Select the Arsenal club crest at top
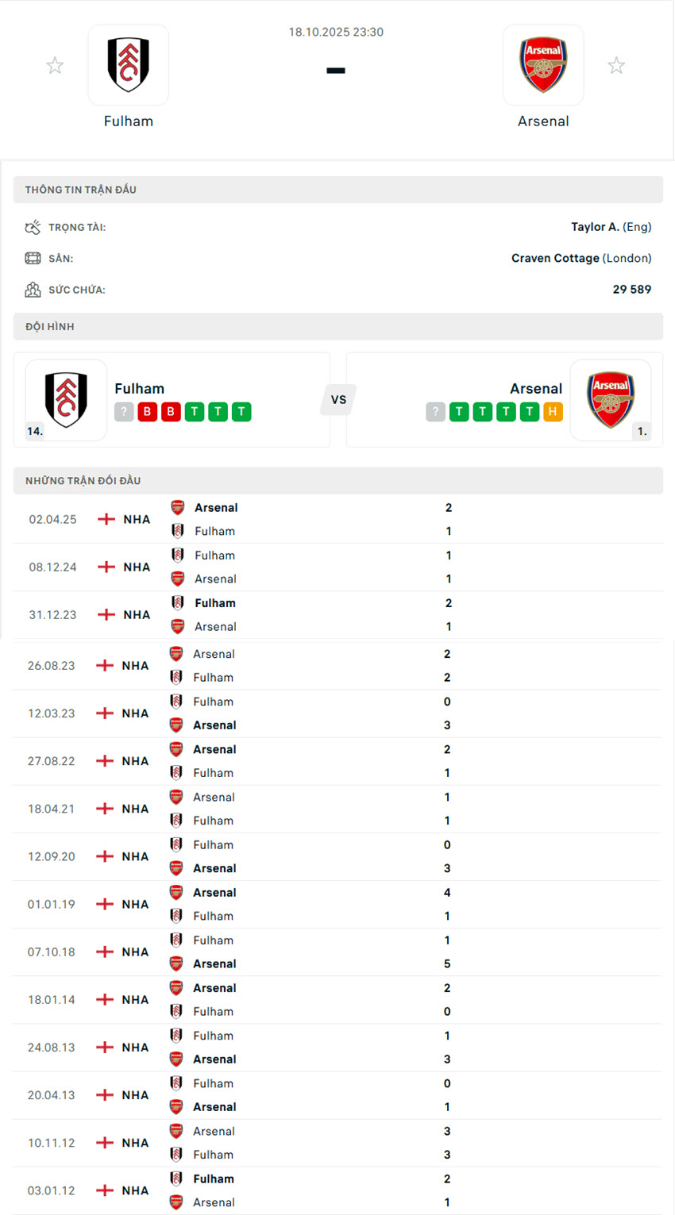This screenshot has height=1215, width=675. (543, 64)
